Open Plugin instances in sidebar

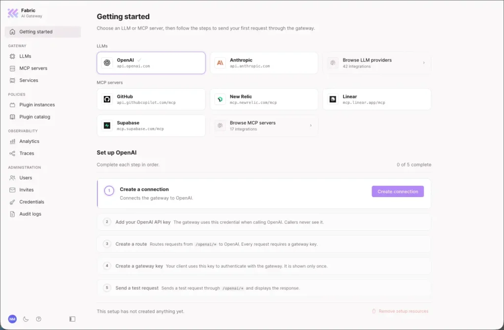[x=43, y=105]
